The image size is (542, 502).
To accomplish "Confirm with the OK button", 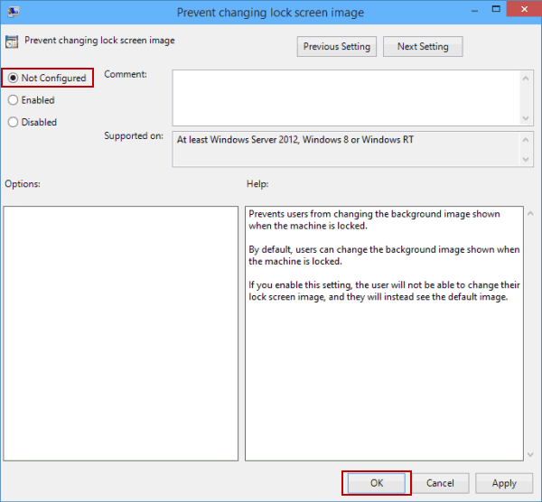I will (x=377, y=483).
